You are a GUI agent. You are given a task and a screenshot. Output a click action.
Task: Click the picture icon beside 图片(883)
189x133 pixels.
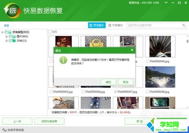coord(14,36)
